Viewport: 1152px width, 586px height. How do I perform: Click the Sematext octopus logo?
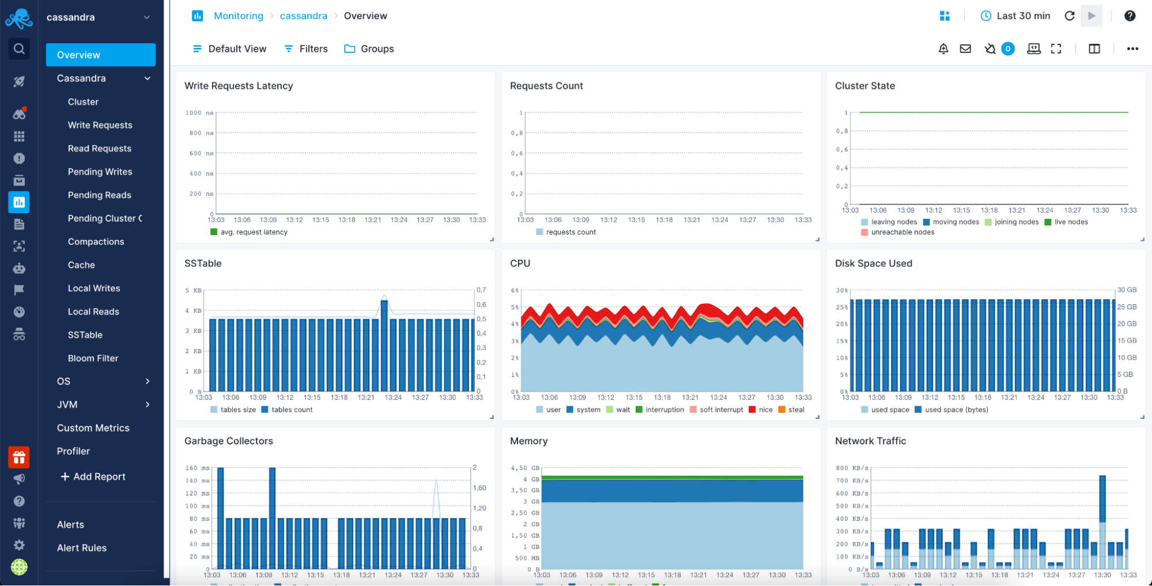19,18
